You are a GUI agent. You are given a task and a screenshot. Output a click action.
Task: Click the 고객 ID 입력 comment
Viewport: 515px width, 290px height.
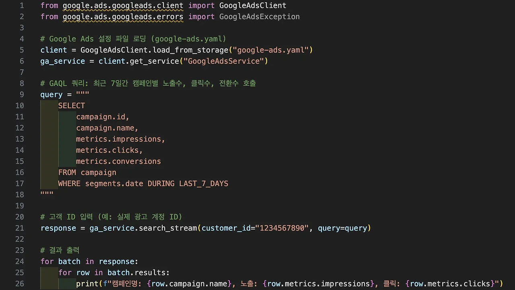(x=111, y=217)
